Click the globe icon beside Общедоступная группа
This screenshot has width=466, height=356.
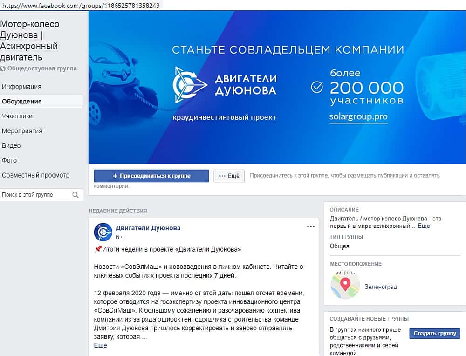point(3,68)
